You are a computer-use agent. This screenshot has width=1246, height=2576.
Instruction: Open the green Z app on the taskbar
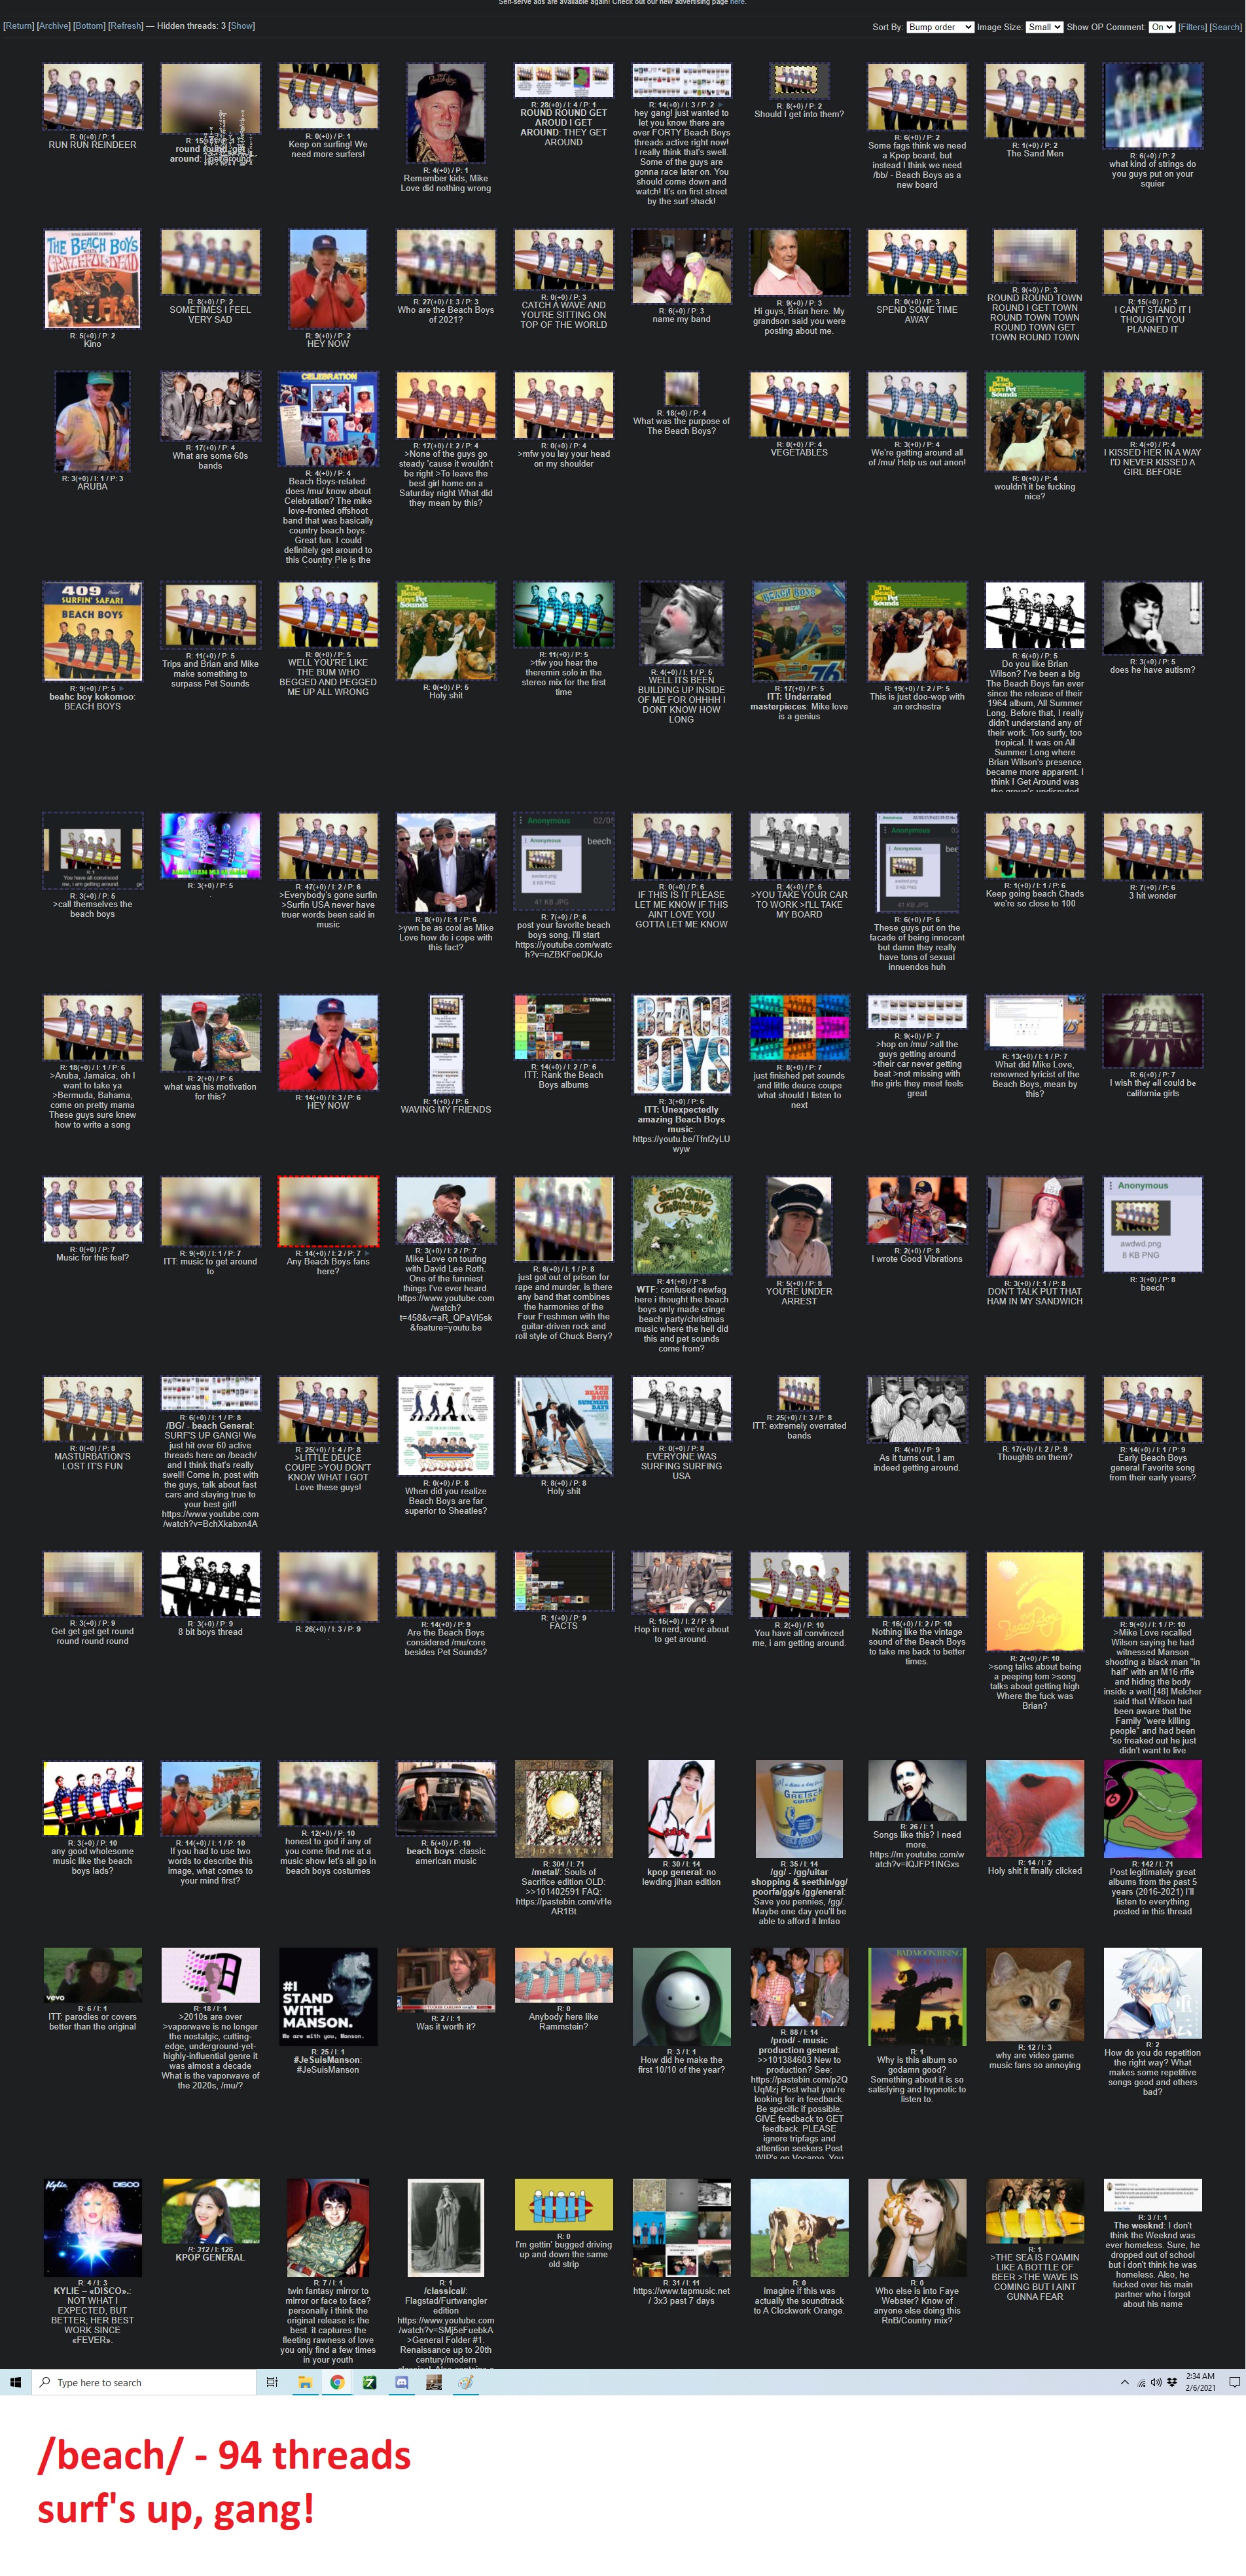(369, 2382)
